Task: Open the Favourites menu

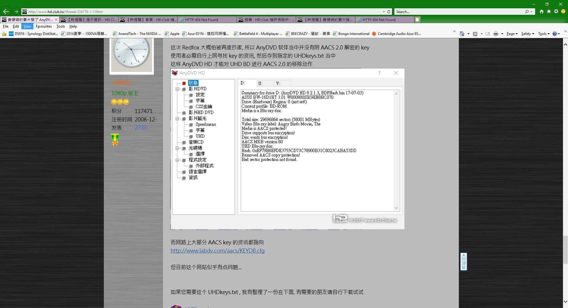Action: (x=44, y=26)
